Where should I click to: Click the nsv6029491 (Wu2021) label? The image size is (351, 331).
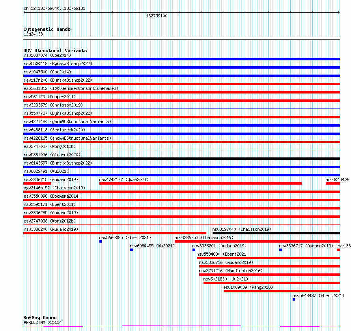[x=46, y=171]
